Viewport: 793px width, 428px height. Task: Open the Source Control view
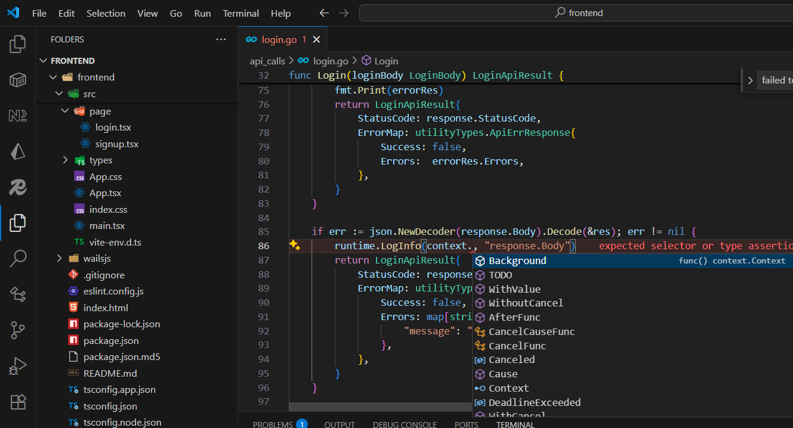tap(17, 330)
